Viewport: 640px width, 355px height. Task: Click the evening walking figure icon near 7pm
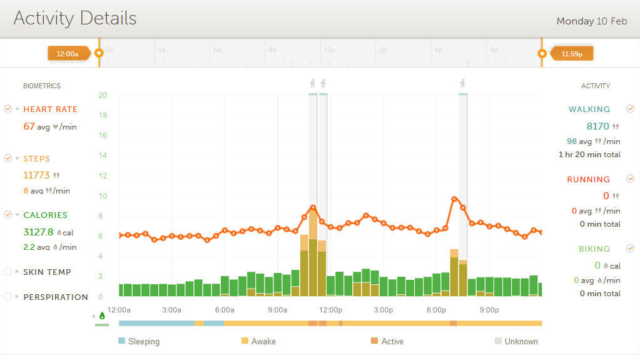pos(463,83)
